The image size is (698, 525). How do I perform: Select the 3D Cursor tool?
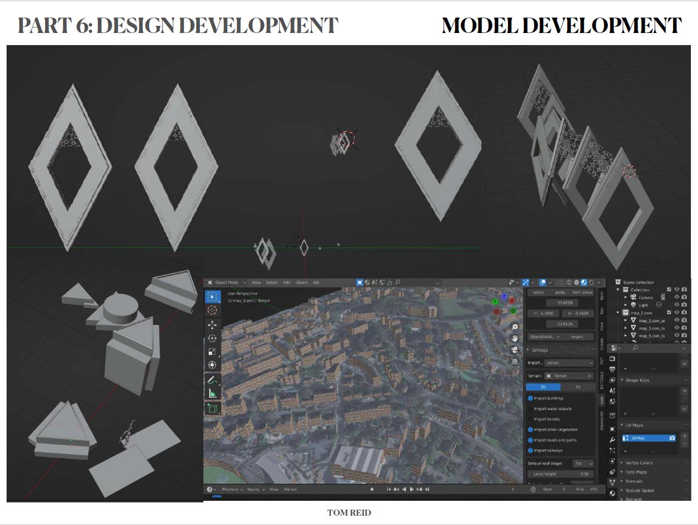click(x=212, y=310)
